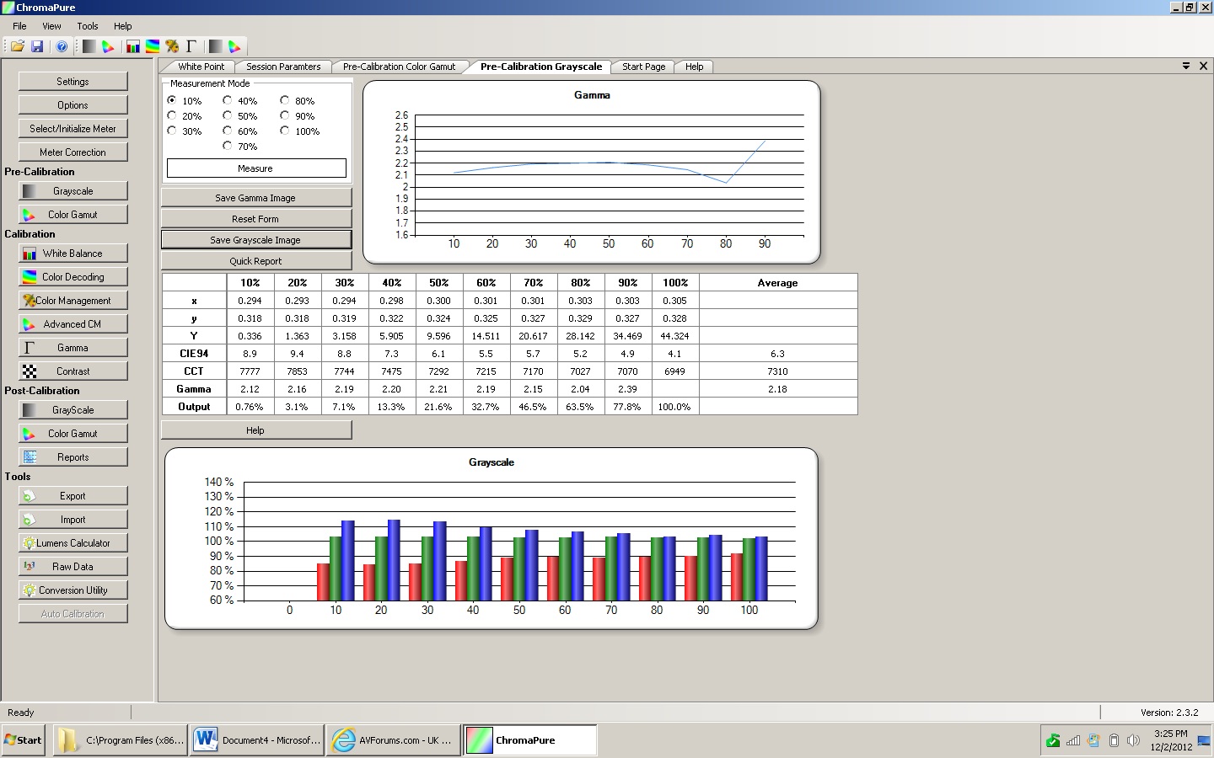This screenshot has width=1214, height=758.
Task: Open Color Decoding module in sidebar
Action: coord(73,277)
